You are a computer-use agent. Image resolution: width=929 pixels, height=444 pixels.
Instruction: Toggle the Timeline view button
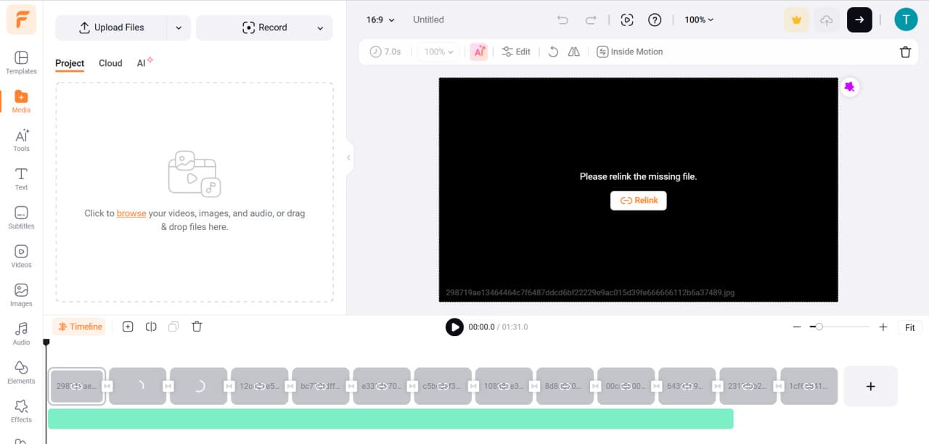[x=79, y=326]
